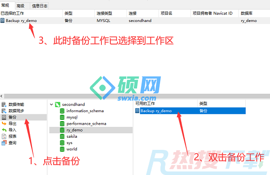Click the ry_demo database cell in the top row
Viewport: 270px width, 175px height.
pos(249,21)
